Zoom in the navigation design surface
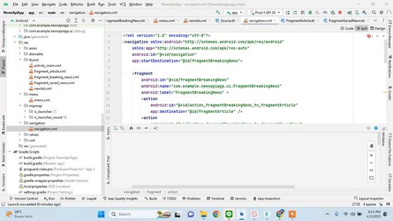 (372, 155)
